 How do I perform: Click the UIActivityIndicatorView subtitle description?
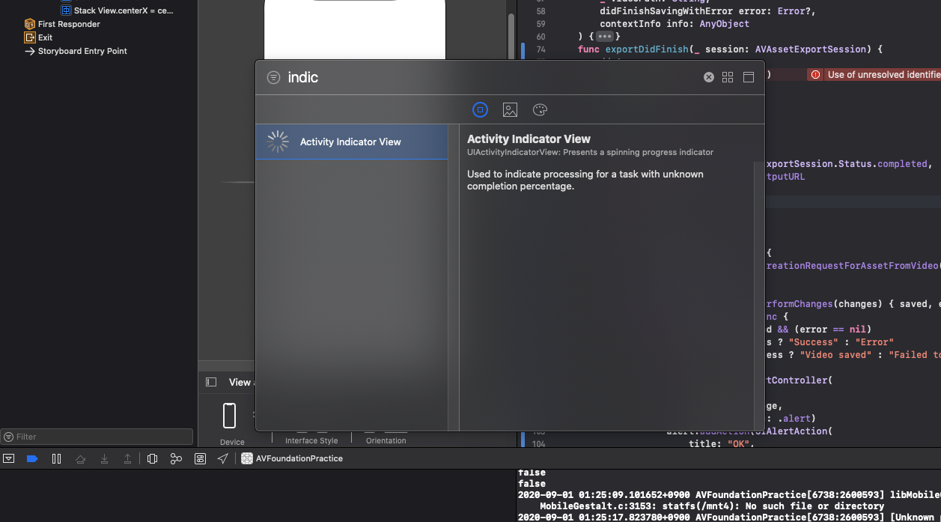(x=590, y=152)
